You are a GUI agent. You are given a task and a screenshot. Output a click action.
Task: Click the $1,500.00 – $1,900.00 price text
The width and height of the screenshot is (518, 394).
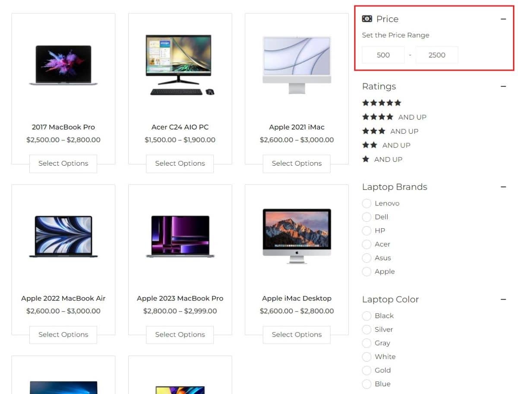[180, 140]
